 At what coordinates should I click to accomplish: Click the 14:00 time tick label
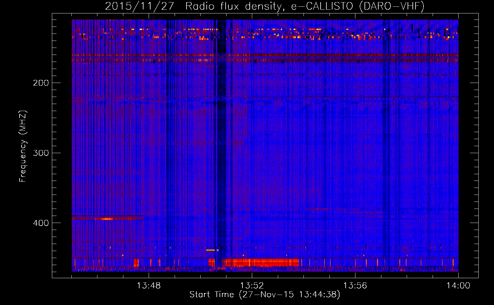[458, 286]
